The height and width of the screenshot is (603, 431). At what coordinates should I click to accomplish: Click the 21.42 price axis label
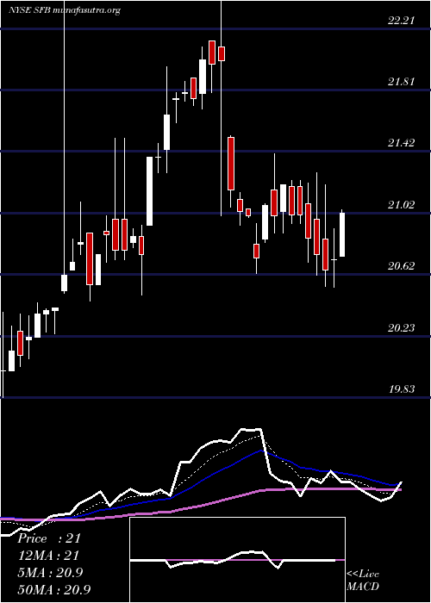pos(401,143)
